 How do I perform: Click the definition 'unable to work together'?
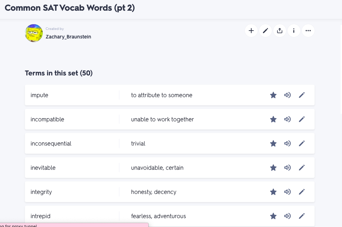pyautogui.click(x=162, y=119)
